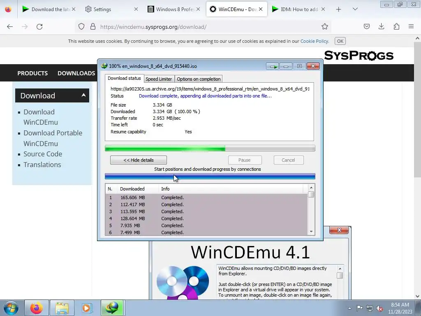
Task: Select the Speed Limiter tab
Action: click(159, 79)
